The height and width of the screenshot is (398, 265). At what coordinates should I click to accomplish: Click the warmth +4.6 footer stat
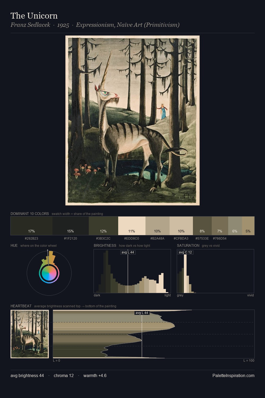click(x=95, y=375)
